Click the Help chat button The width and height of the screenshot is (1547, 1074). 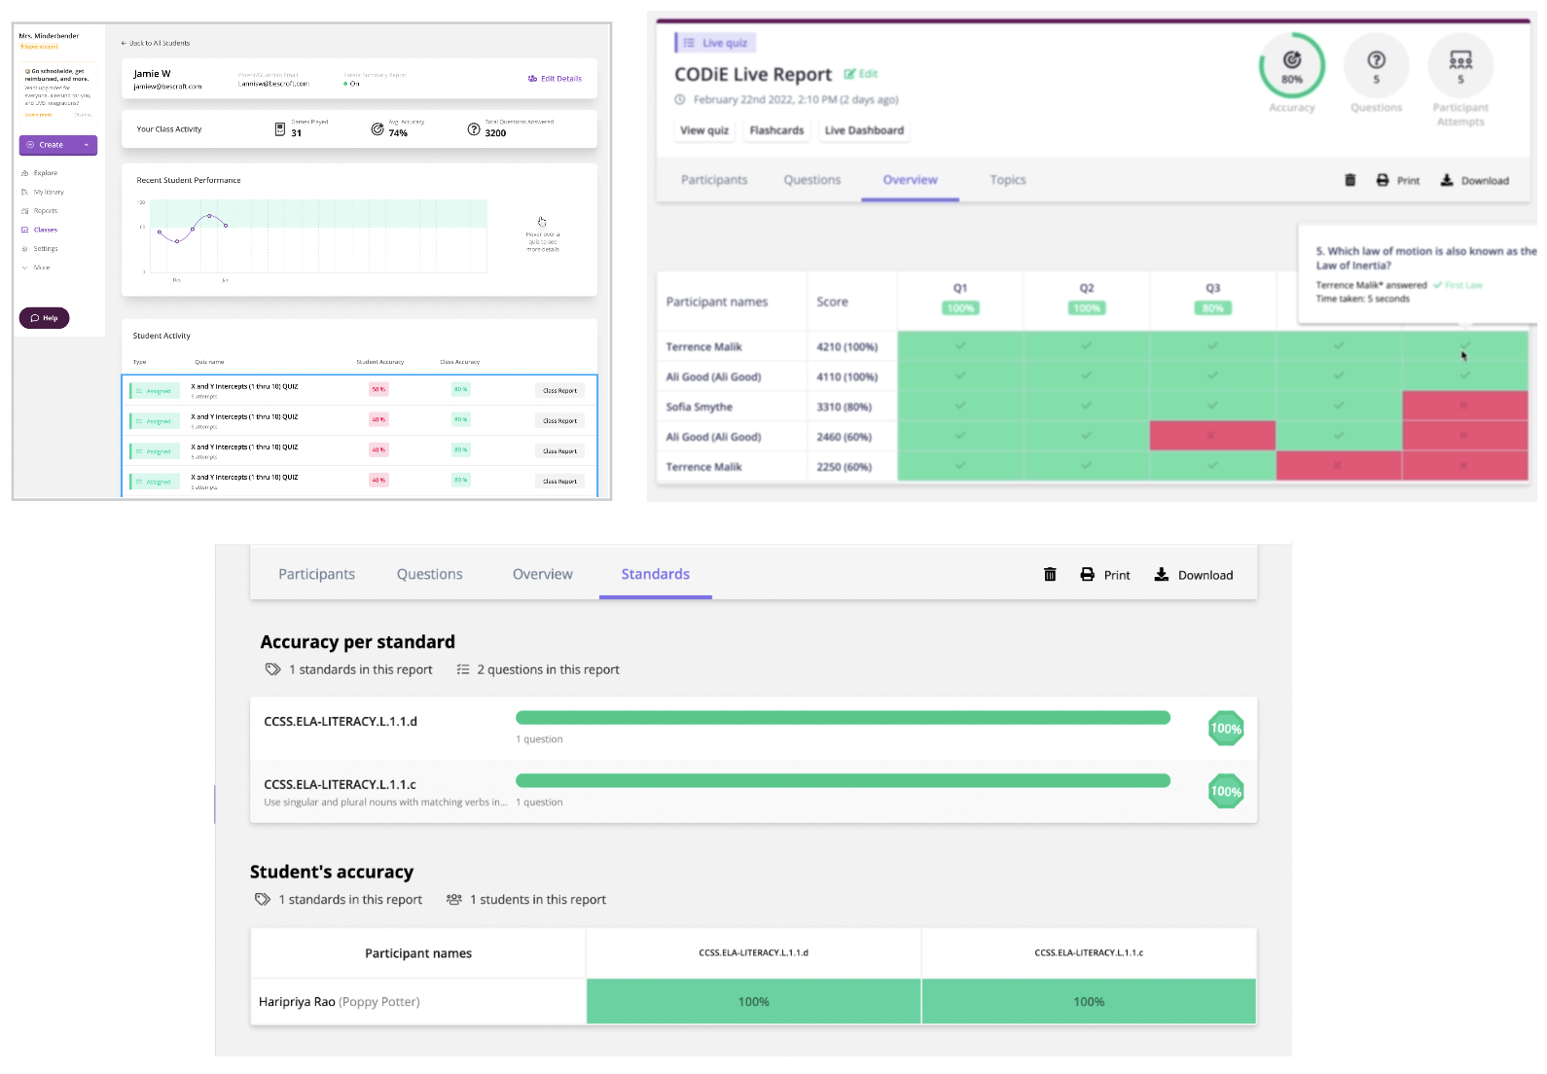(x=44, y=318)
